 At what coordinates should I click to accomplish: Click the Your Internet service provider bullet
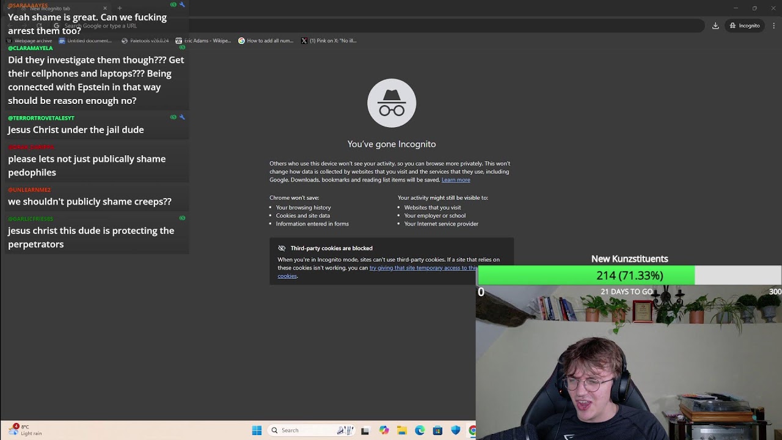[x=441, y=224]
